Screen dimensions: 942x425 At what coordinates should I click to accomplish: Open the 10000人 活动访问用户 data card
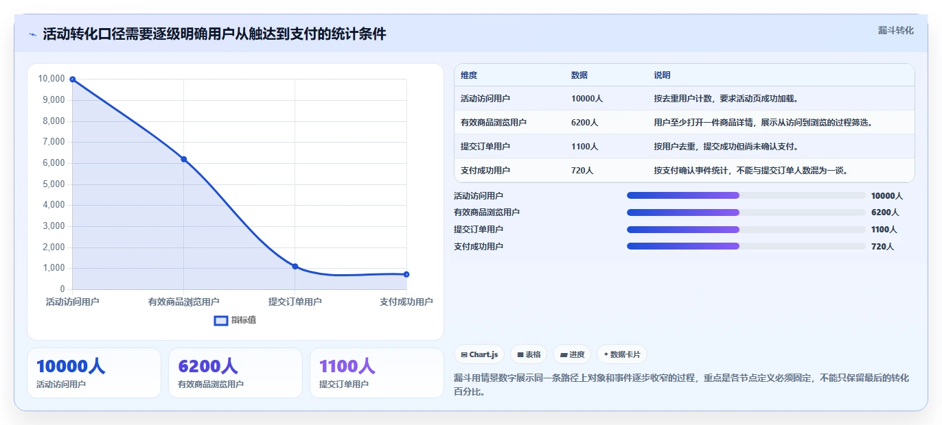click(x=94, y=373)
